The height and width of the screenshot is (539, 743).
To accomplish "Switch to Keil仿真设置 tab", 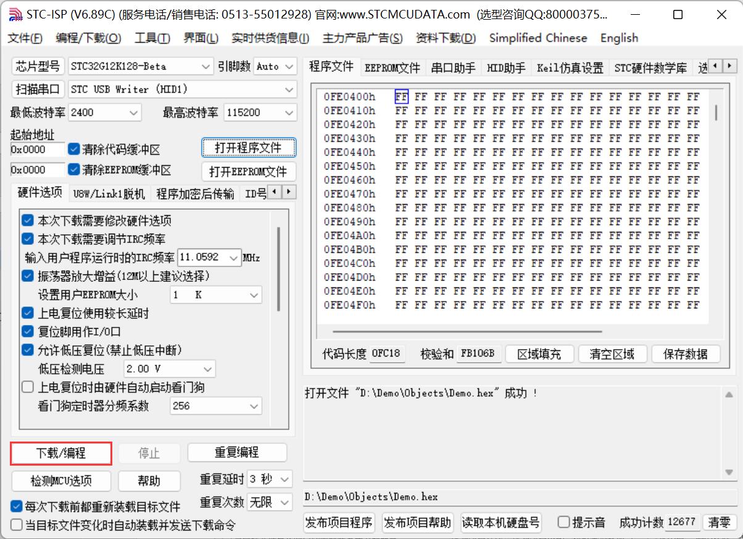I will [570, 68].
